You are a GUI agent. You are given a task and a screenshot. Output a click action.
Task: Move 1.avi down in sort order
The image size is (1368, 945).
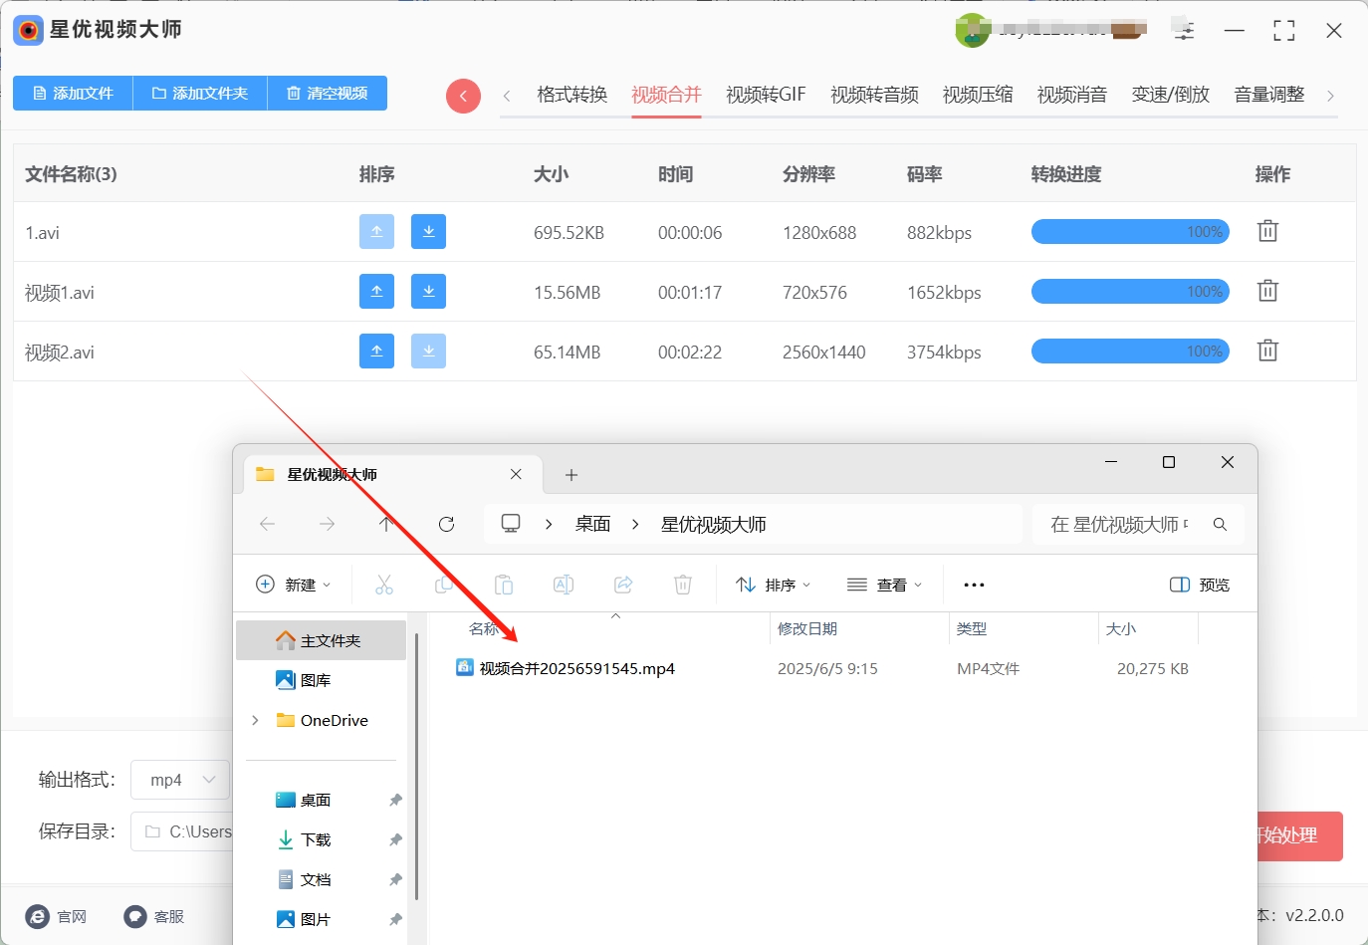pyautogui.click(x=428, y=231)
